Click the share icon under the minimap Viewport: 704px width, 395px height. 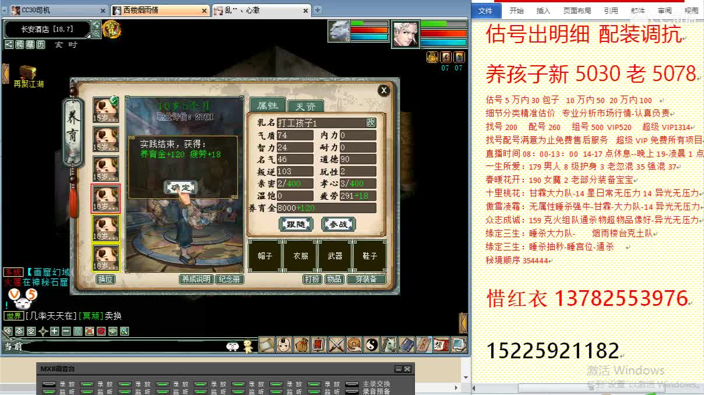click(9, 44)
